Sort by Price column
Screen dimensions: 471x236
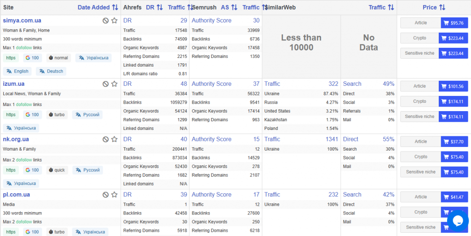click(434, 7)
